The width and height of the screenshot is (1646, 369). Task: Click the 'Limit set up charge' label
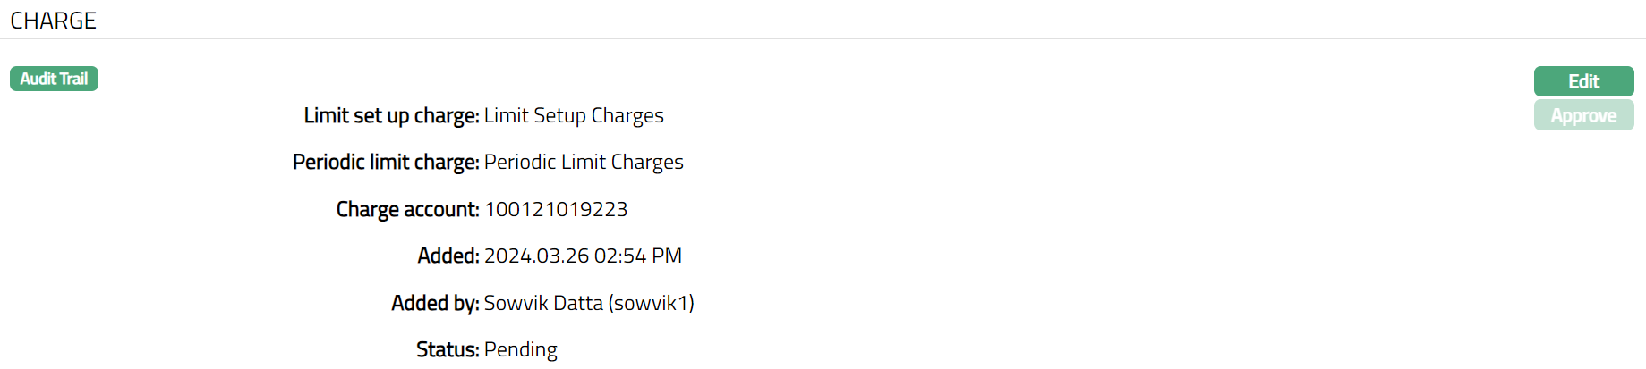pyautogui.click(x=391, y=115)
